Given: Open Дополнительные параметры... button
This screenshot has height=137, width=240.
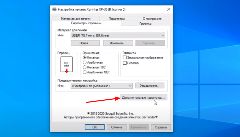Looking at the screenshot, I should (143, 98).
